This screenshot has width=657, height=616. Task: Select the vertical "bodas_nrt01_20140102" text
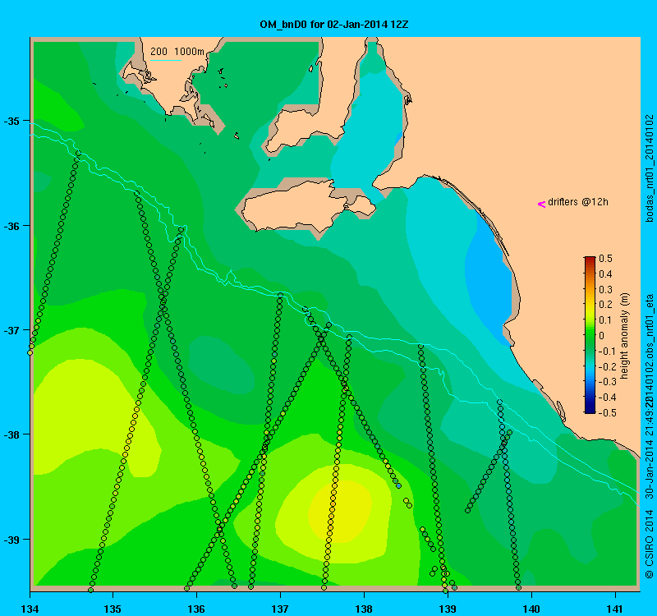coord(650,168)
